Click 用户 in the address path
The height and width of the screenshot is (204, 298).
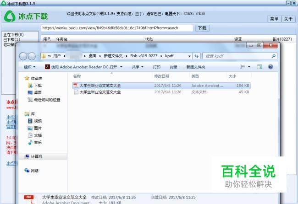[x=57, y=56]
